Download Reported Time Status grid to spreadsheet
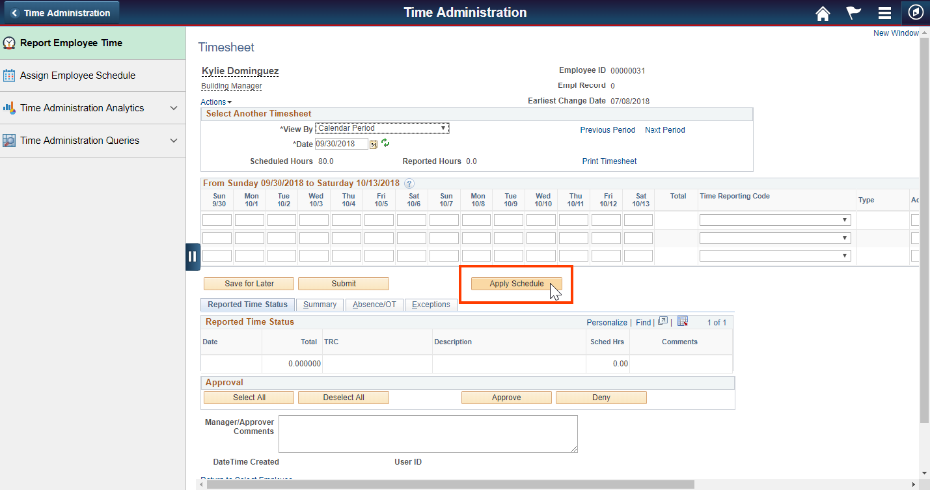 click(x=682, y=321)
